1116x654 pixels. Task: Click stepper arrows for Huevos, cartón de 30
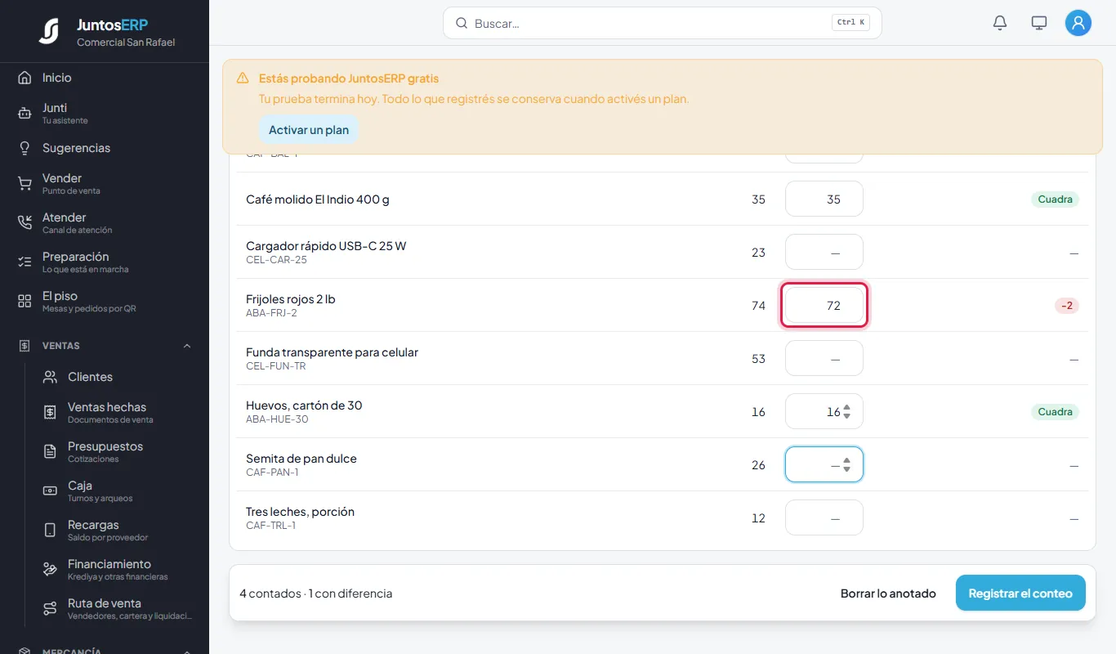pos(847,412)
